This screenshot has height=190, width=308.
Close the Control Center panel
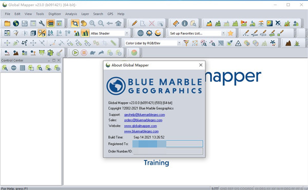coord(59,60)
